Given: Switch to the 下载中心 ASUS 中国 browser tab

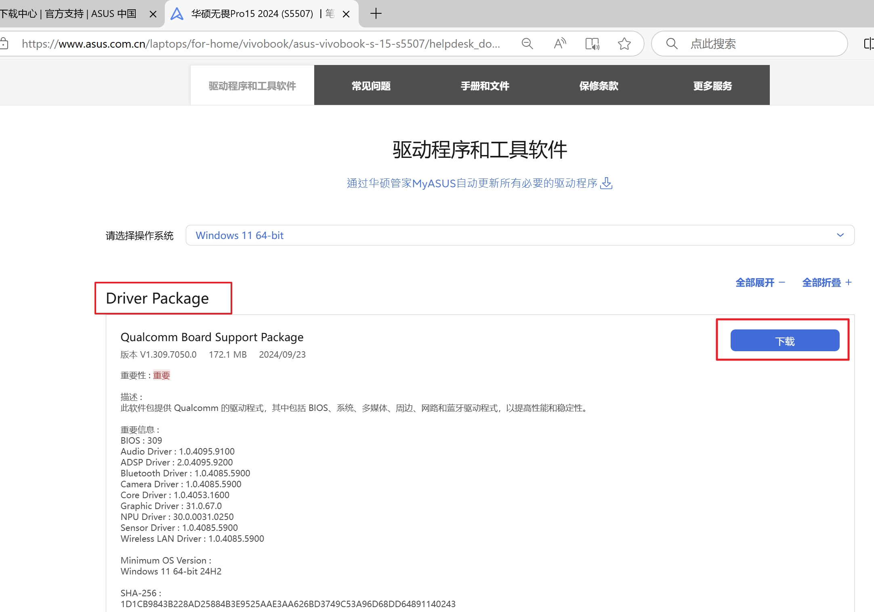Looking at the screenshot, I should pyautogui.click(x=69, y=14).
